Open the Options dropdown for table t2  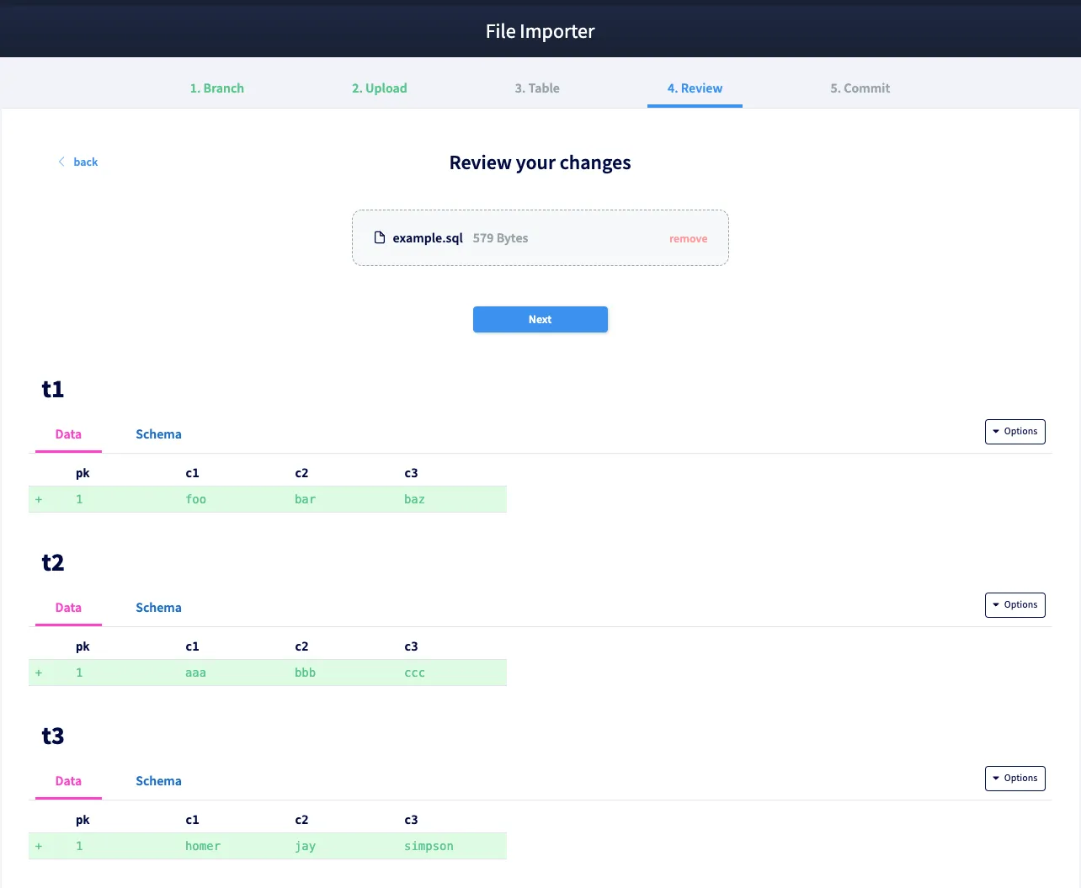coord(1014,605)
